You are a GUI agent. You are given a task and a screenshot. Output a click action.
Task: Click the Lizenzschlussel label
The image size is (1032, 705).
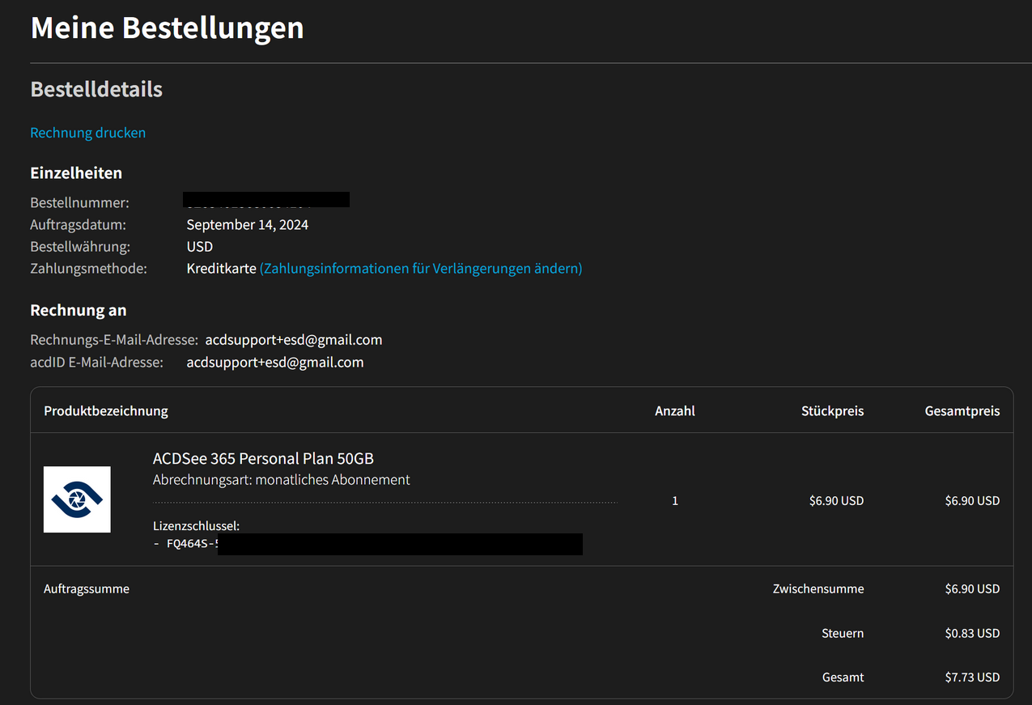coord(197,526)
